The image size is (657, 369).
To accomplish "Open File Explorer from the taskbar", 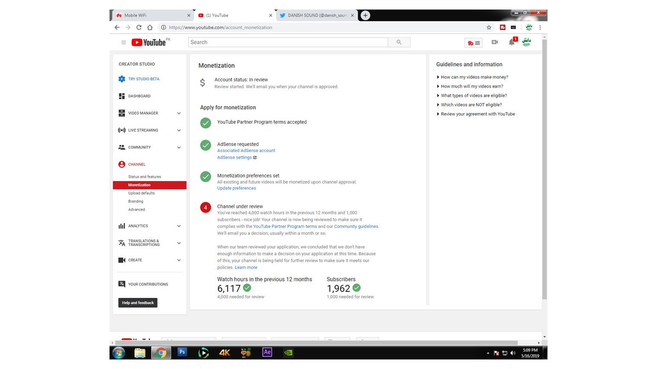I will pyautogui.click(x=140, y=353).
